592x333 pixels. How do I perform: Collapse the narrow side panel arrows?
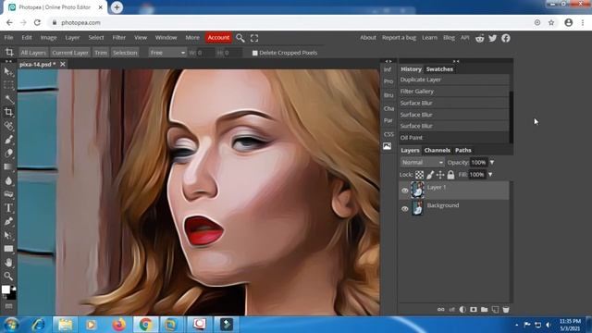click(388, 61)
